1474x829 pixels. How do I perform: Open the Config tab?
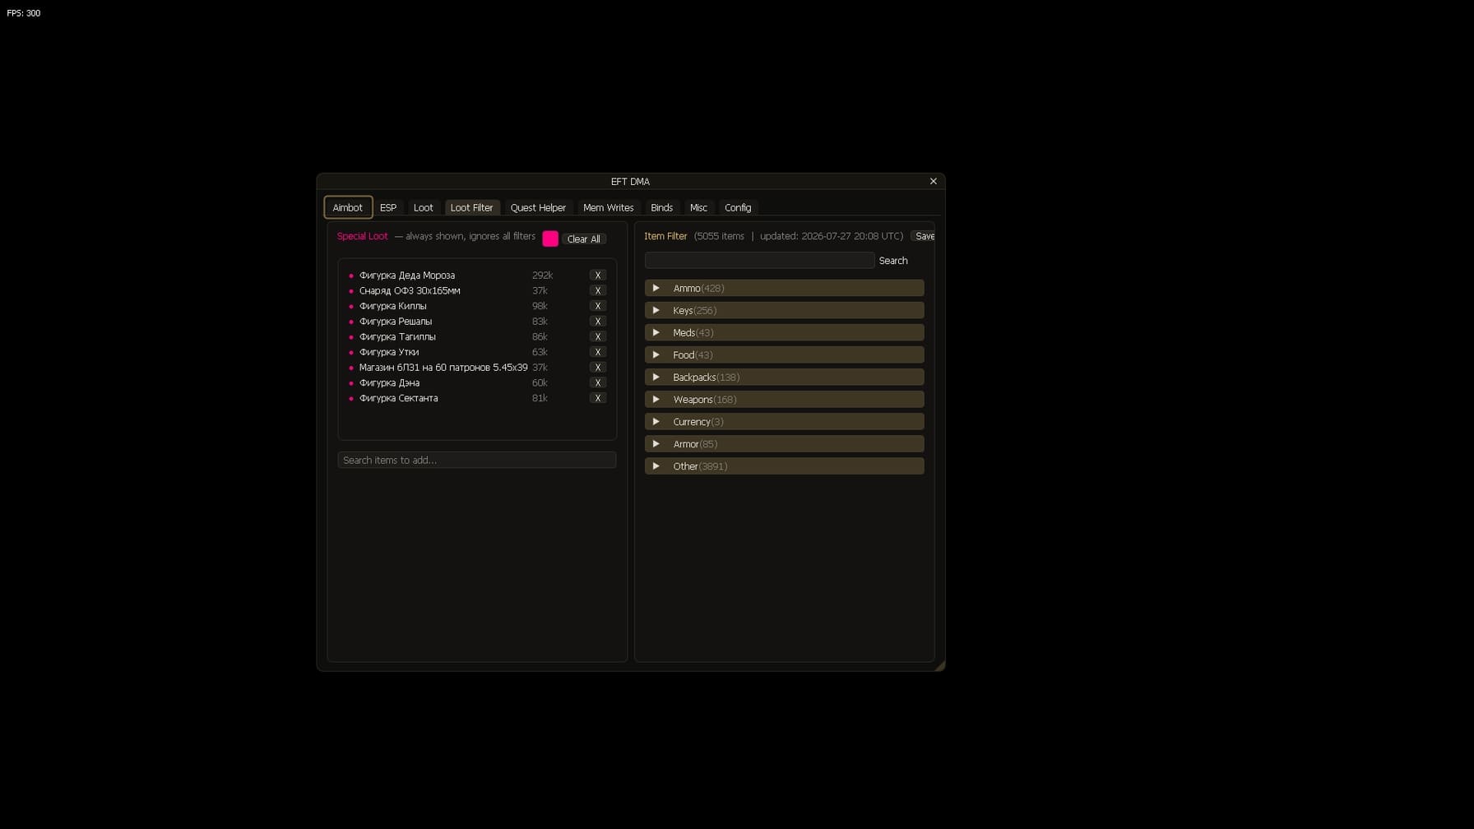(738, 207)
